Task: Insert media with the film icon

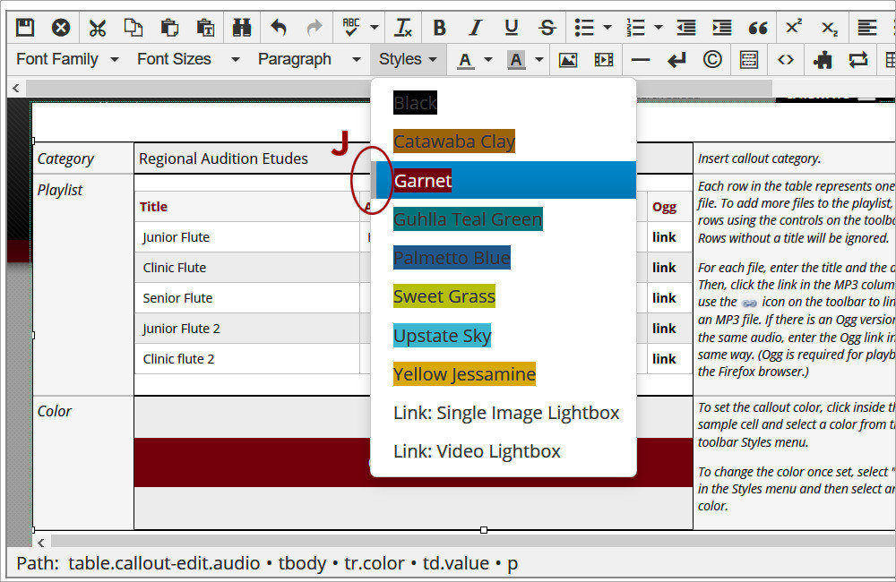Action: [603, 59]
